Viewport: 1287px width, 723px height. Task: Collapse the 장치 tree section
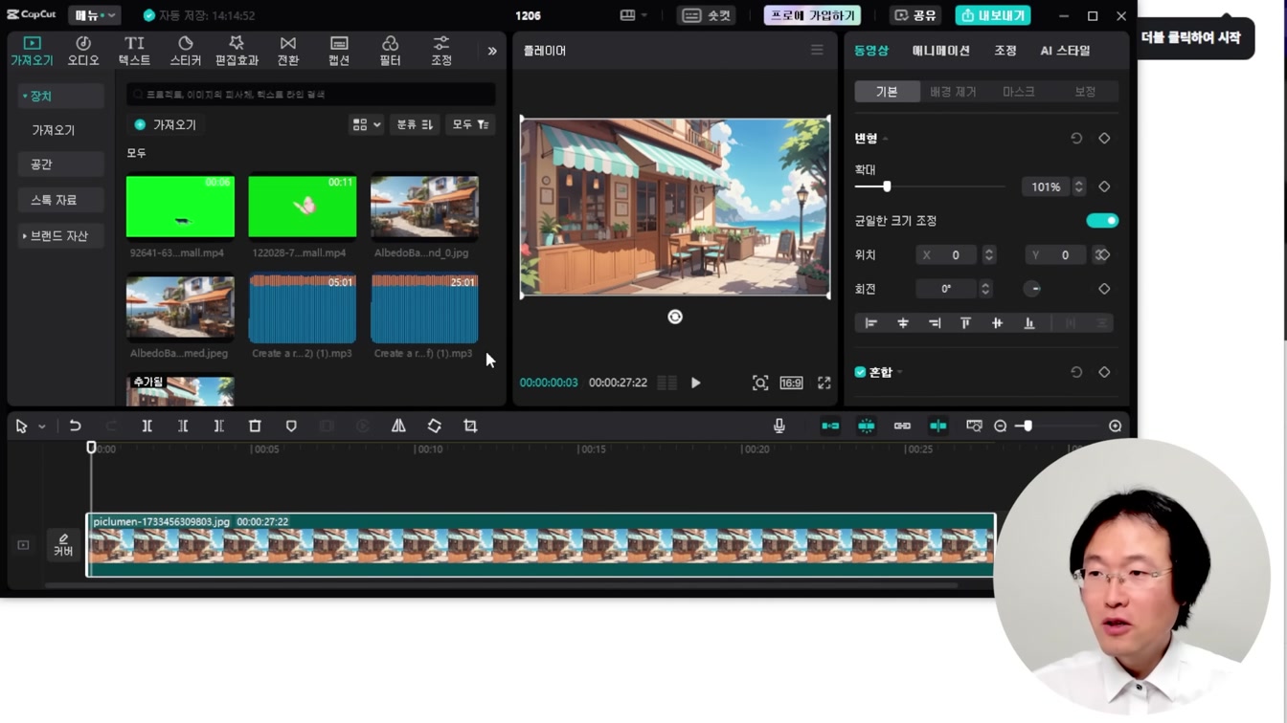click(25, 97)
